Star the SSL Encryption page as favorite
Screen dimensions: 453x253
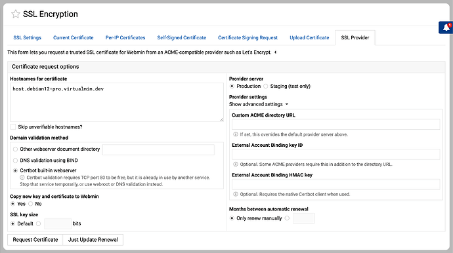pos(16,14)
